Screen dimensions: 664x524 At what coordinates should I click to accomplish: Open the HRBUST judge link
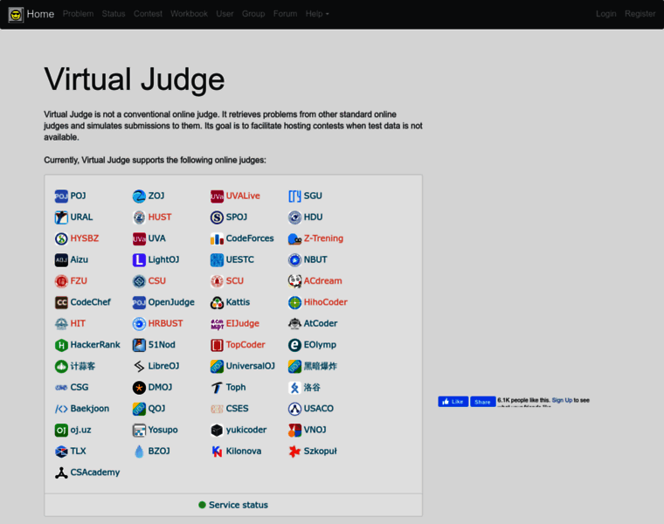pos(165,323)
